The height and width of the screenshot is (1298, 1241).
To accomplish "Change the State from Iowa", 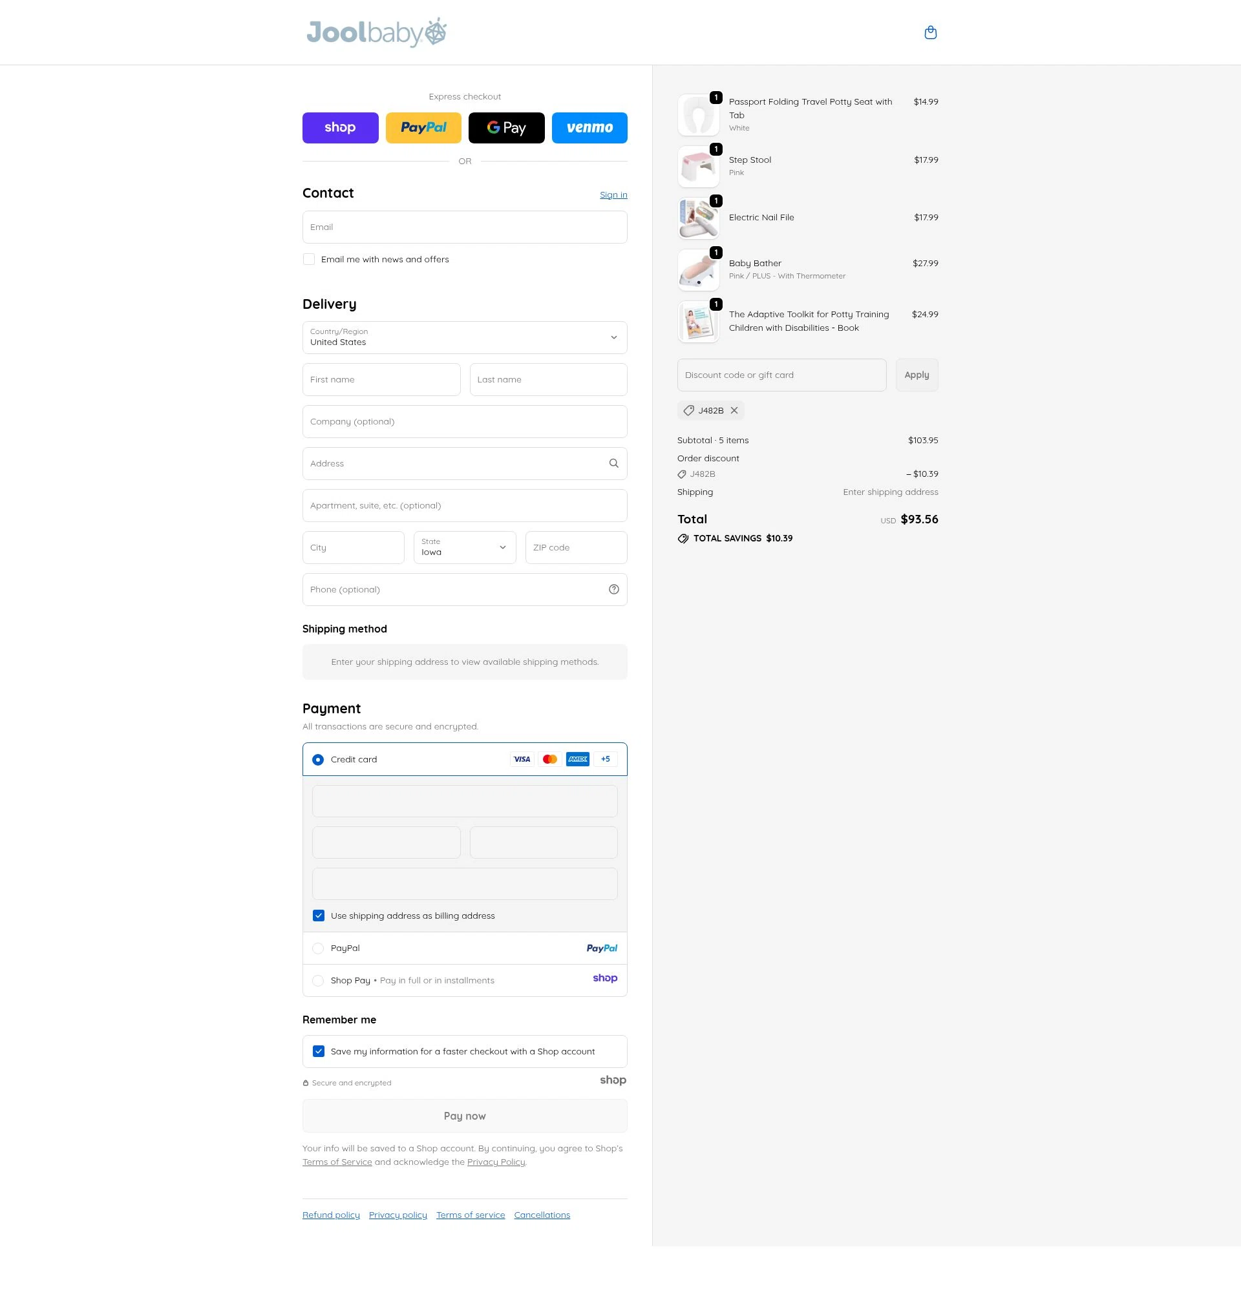I will click(464, 547).
